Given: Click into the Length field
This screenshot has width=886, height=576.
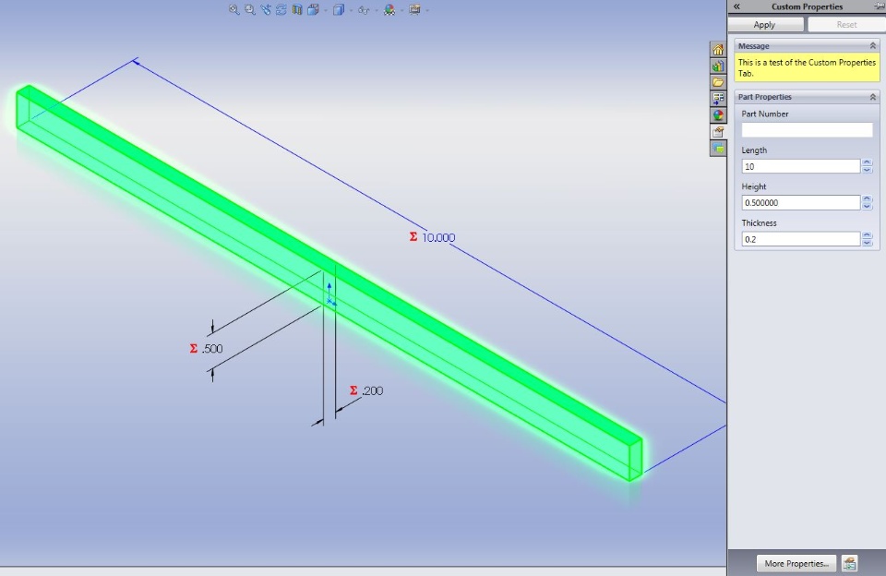Looking at the screenshot, I should [x=801, y=166].
